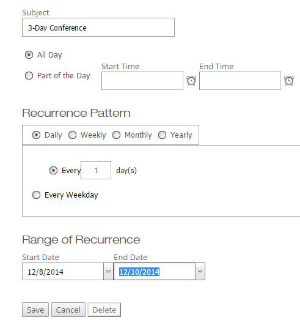Screen dimensions: 300x320
Task: Click into the Start Time input box
Action: click(x=142, y=81)
